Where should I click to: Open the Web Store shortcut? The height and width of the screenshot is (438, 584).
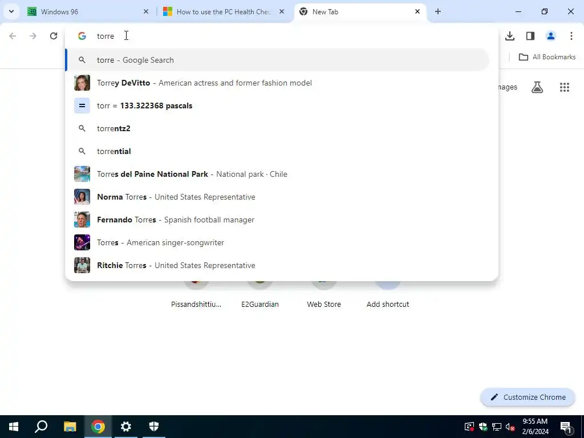(x=324, y=294)
